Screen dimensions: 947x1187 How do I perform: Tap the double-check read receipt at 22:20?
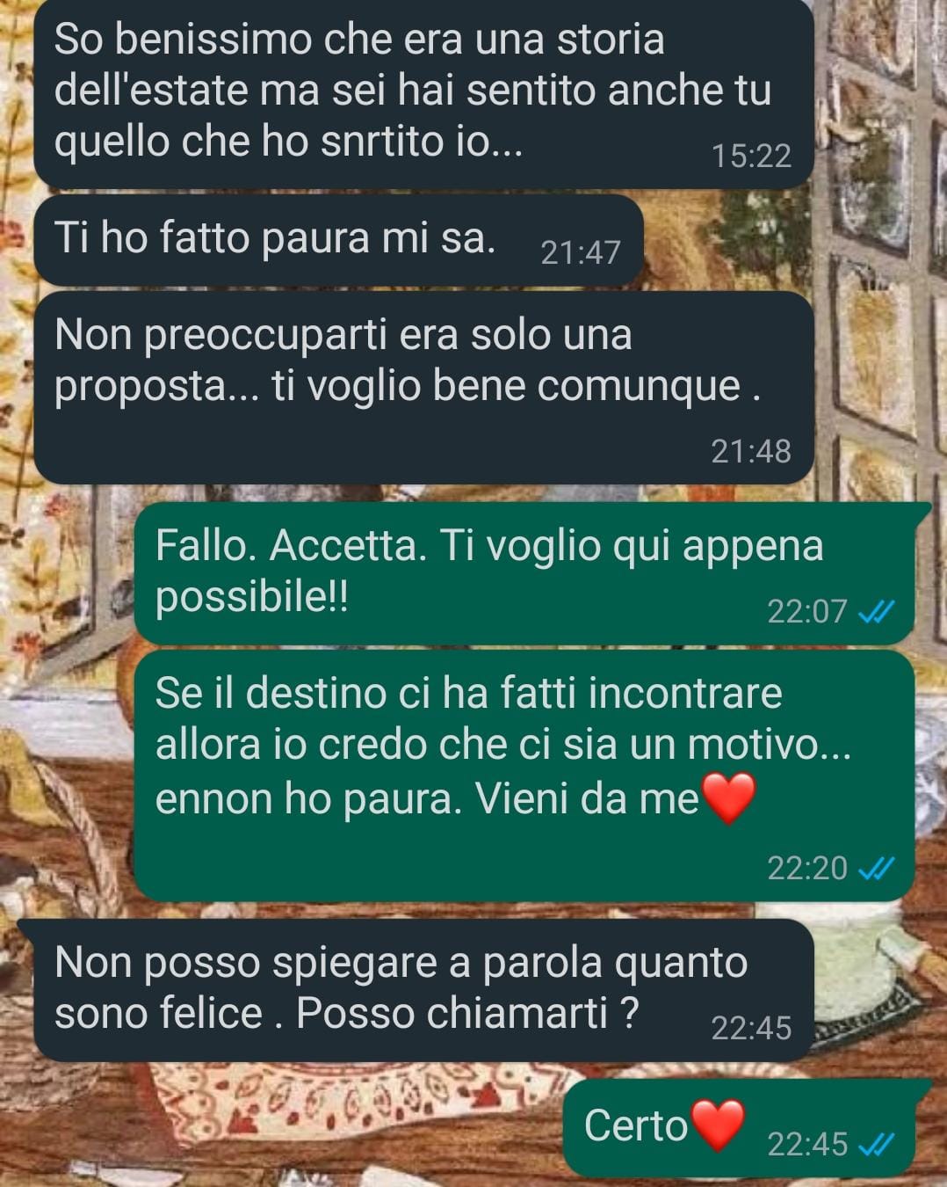coord(876,869)
